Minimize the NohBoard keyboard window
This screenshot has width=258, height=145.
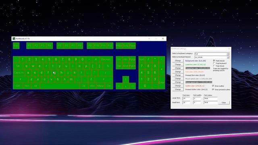[149, 39]
